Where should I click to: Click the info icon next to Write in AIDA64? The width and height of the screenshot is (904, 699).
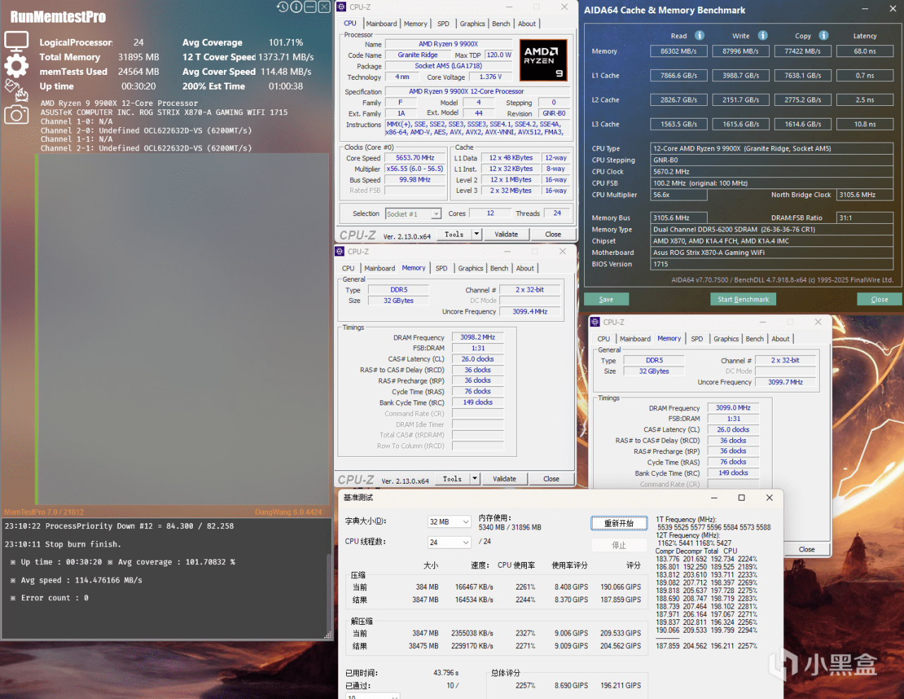tap(763, 35)
